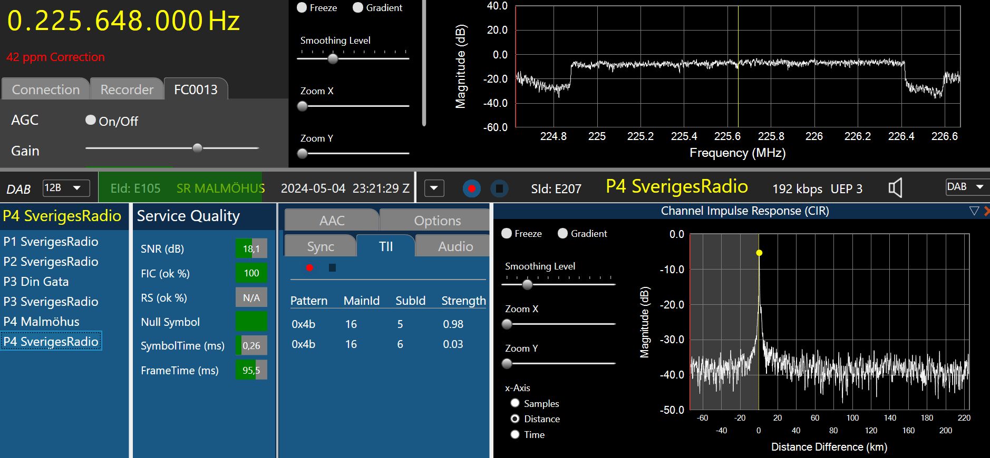Click the yellow frequency display readout

click(123, 21)
